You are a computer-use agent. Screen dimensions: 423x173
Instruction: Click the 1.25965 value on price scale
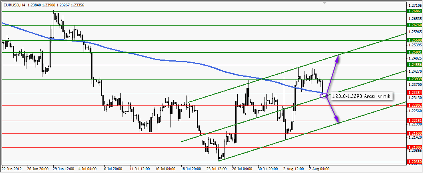click(415, 32)
